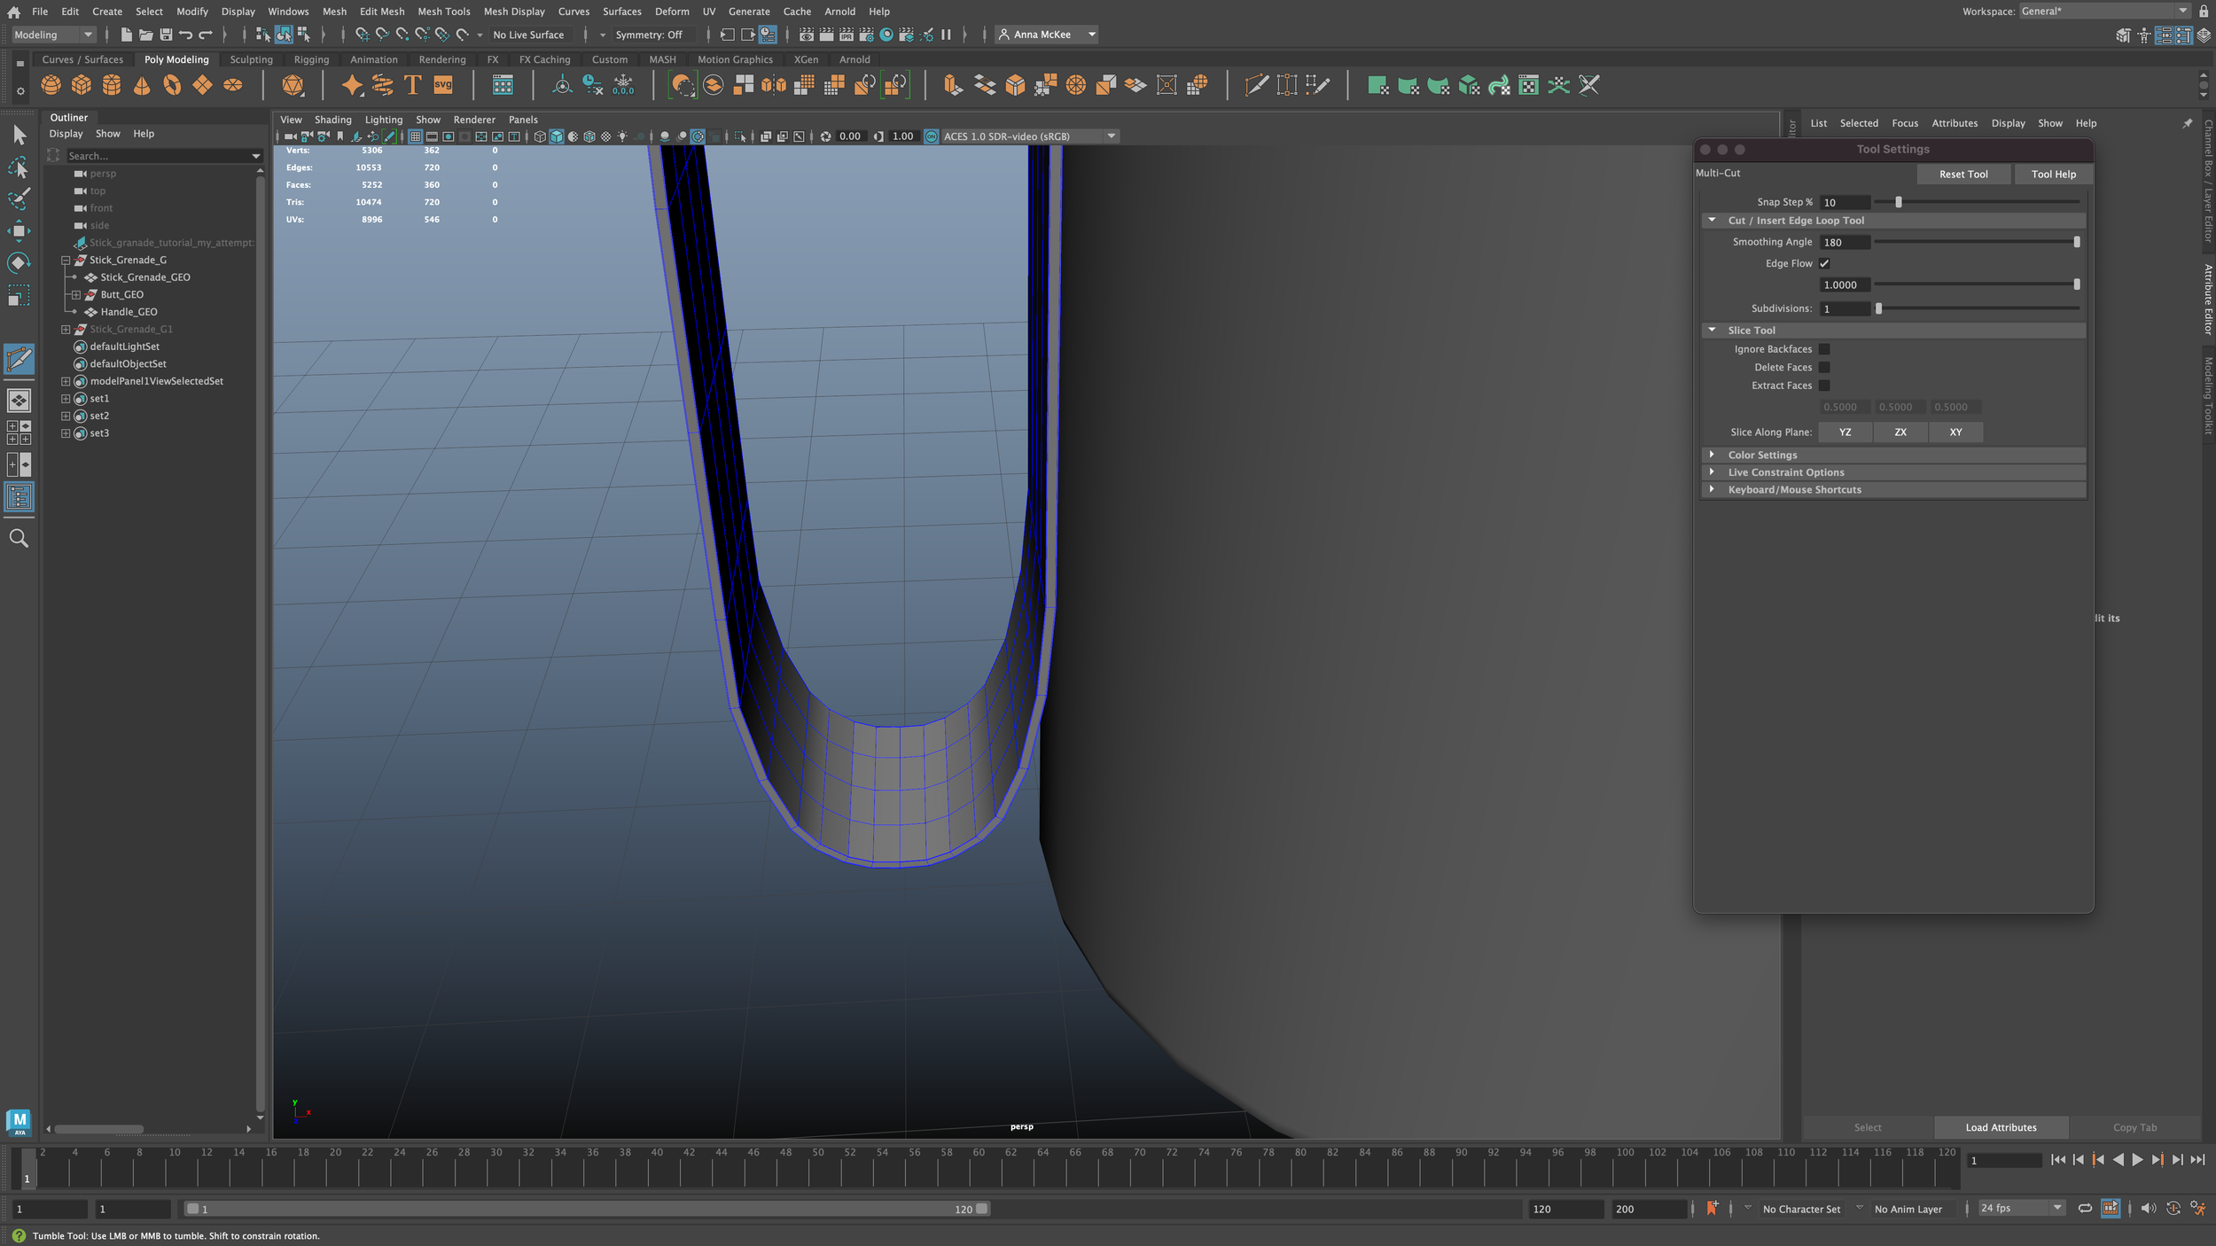Switch to the Sculpting shelf tab
Viewport: 2216px width, 1246px height.
(251, 59)
